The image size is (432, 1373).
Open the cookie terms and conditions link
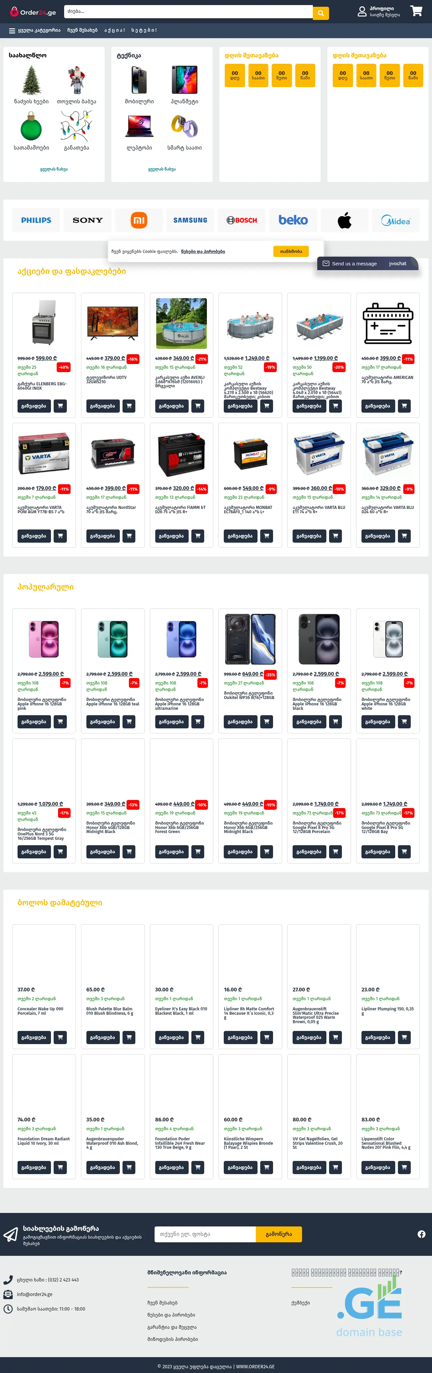tap(203, 252)
